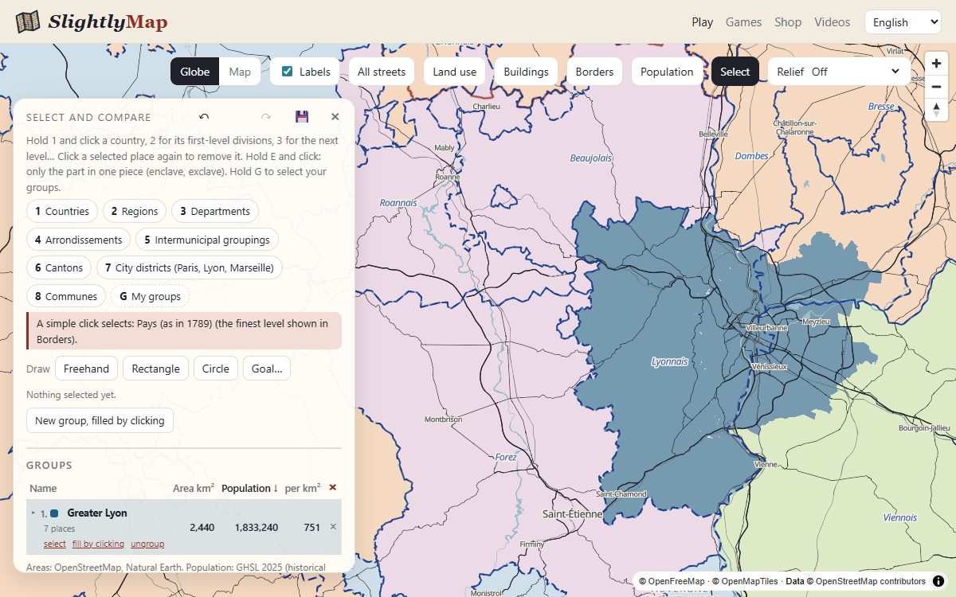Select level 5 Intermunicipal groupings
Viewport: 956px width, 597px height.
tap(207, 240)
